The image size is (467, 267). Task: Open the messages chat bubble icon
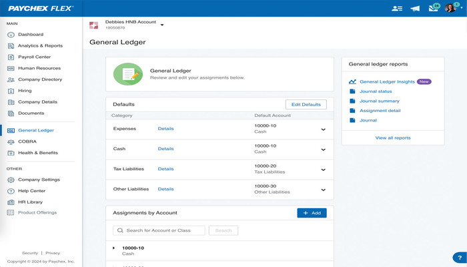coord(434,8)
